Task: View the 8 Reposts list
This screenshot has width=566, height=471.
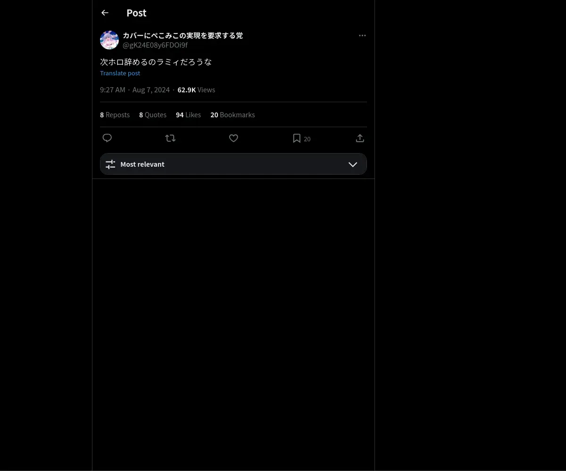Action: [x=115, y=114]
